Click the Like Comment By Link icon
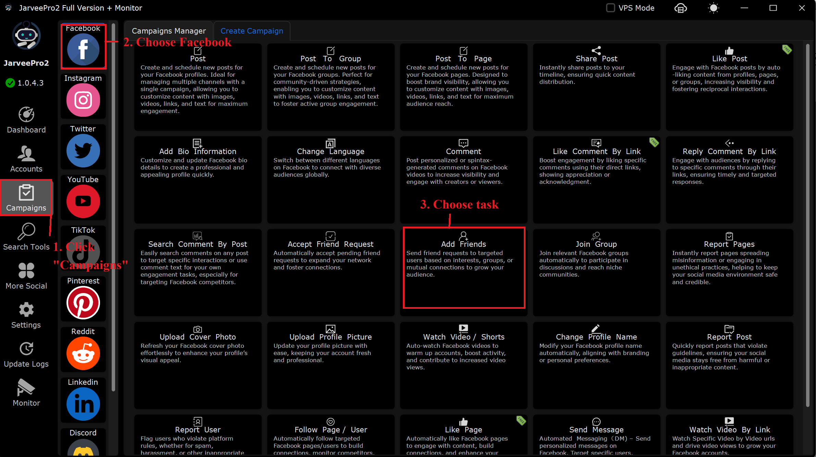This screenshot has height=457, width=816. 596,143
